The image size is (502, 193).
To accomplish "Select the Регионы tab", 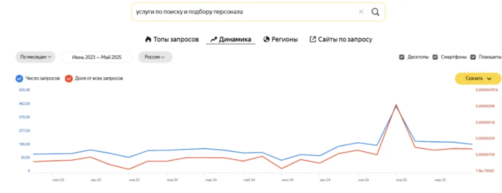I will pyautogui.click(x=284, y=39).
